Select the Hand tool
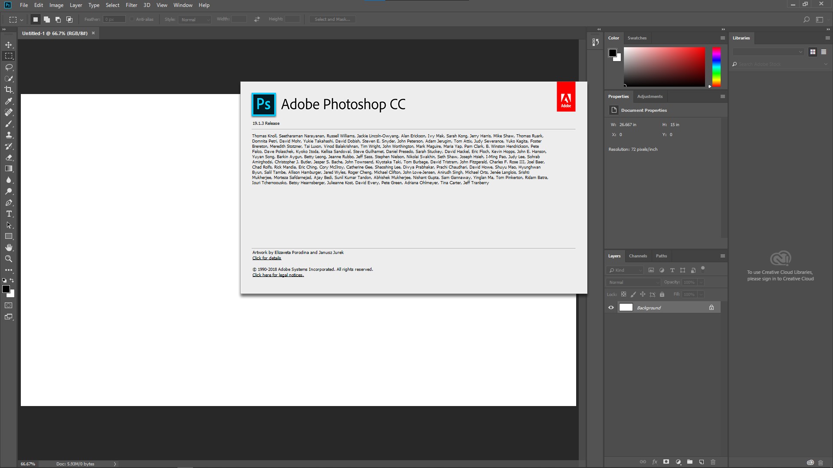 point(9,247)
